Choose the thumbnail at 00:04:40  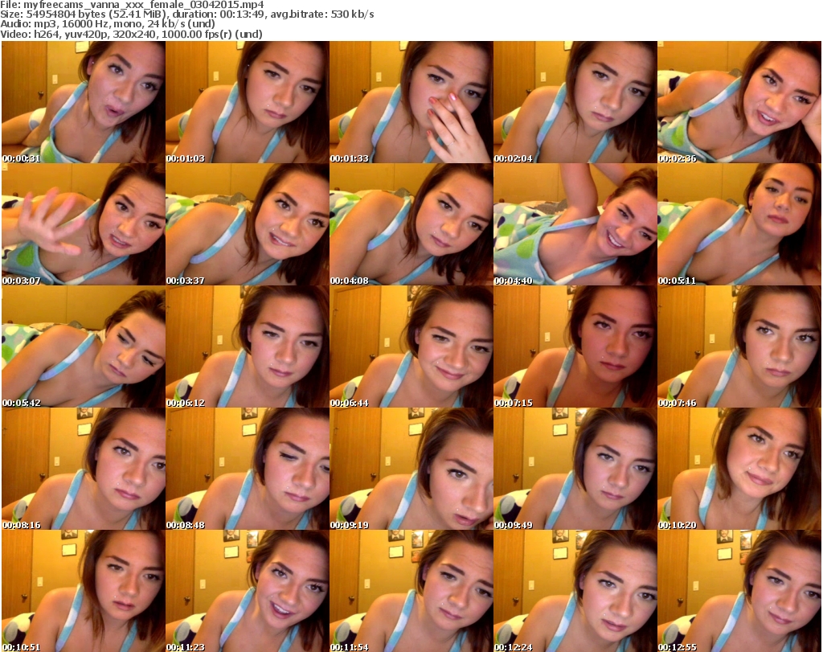click(x=575, y=224)
